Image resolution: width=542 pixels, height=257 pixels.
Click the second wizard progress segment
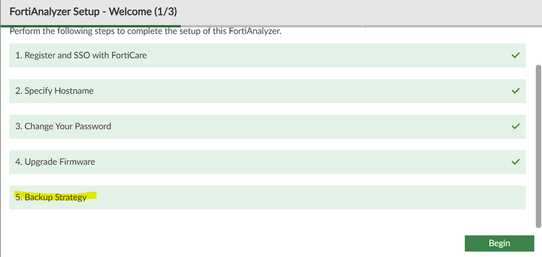click(x=271, y=26)
